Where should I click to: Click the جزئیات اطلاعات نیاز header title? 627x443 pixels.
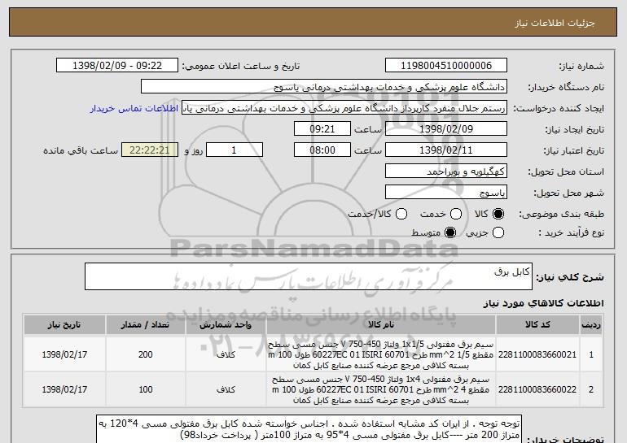[x=555, y=23]
